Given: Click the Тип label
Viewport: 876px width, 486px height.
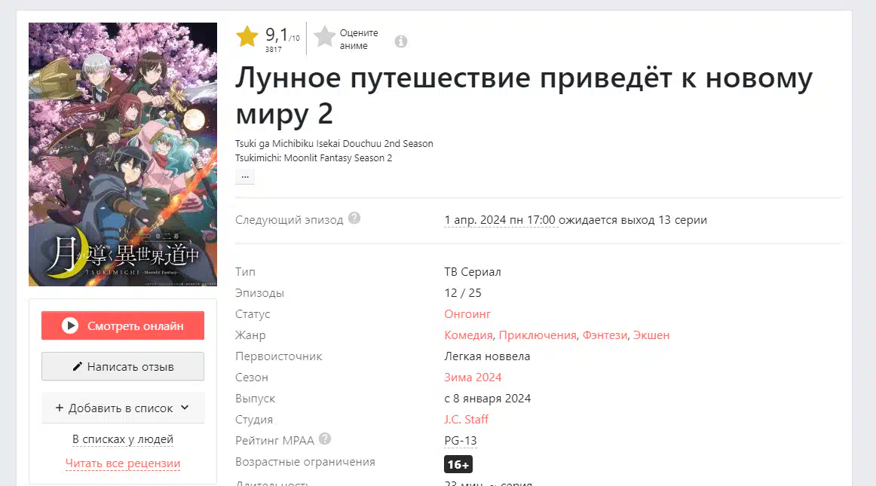Looking at the screenshot, I should 245,272.
